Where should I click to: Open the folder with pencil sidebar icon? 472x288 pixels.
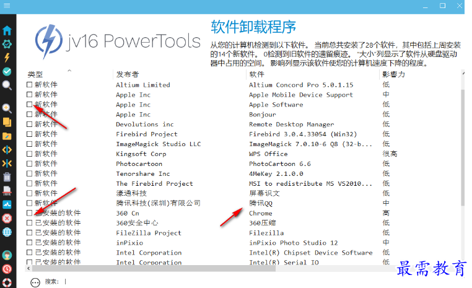7,136
